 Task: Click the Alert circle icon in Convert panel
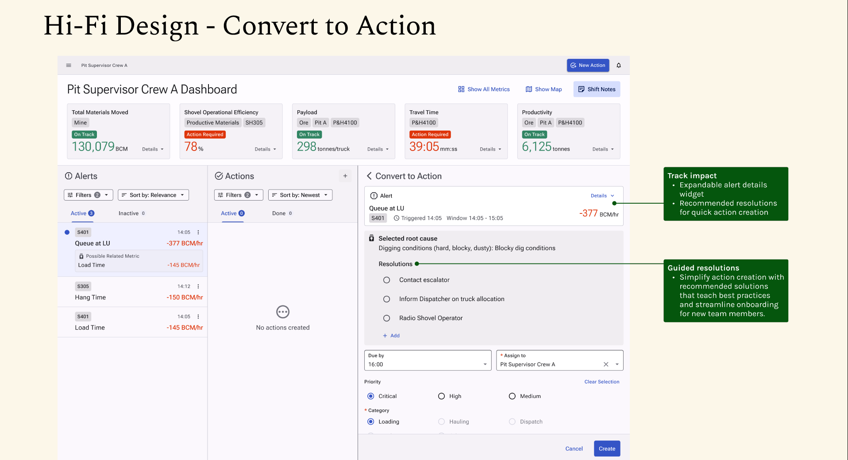(374, 196)
